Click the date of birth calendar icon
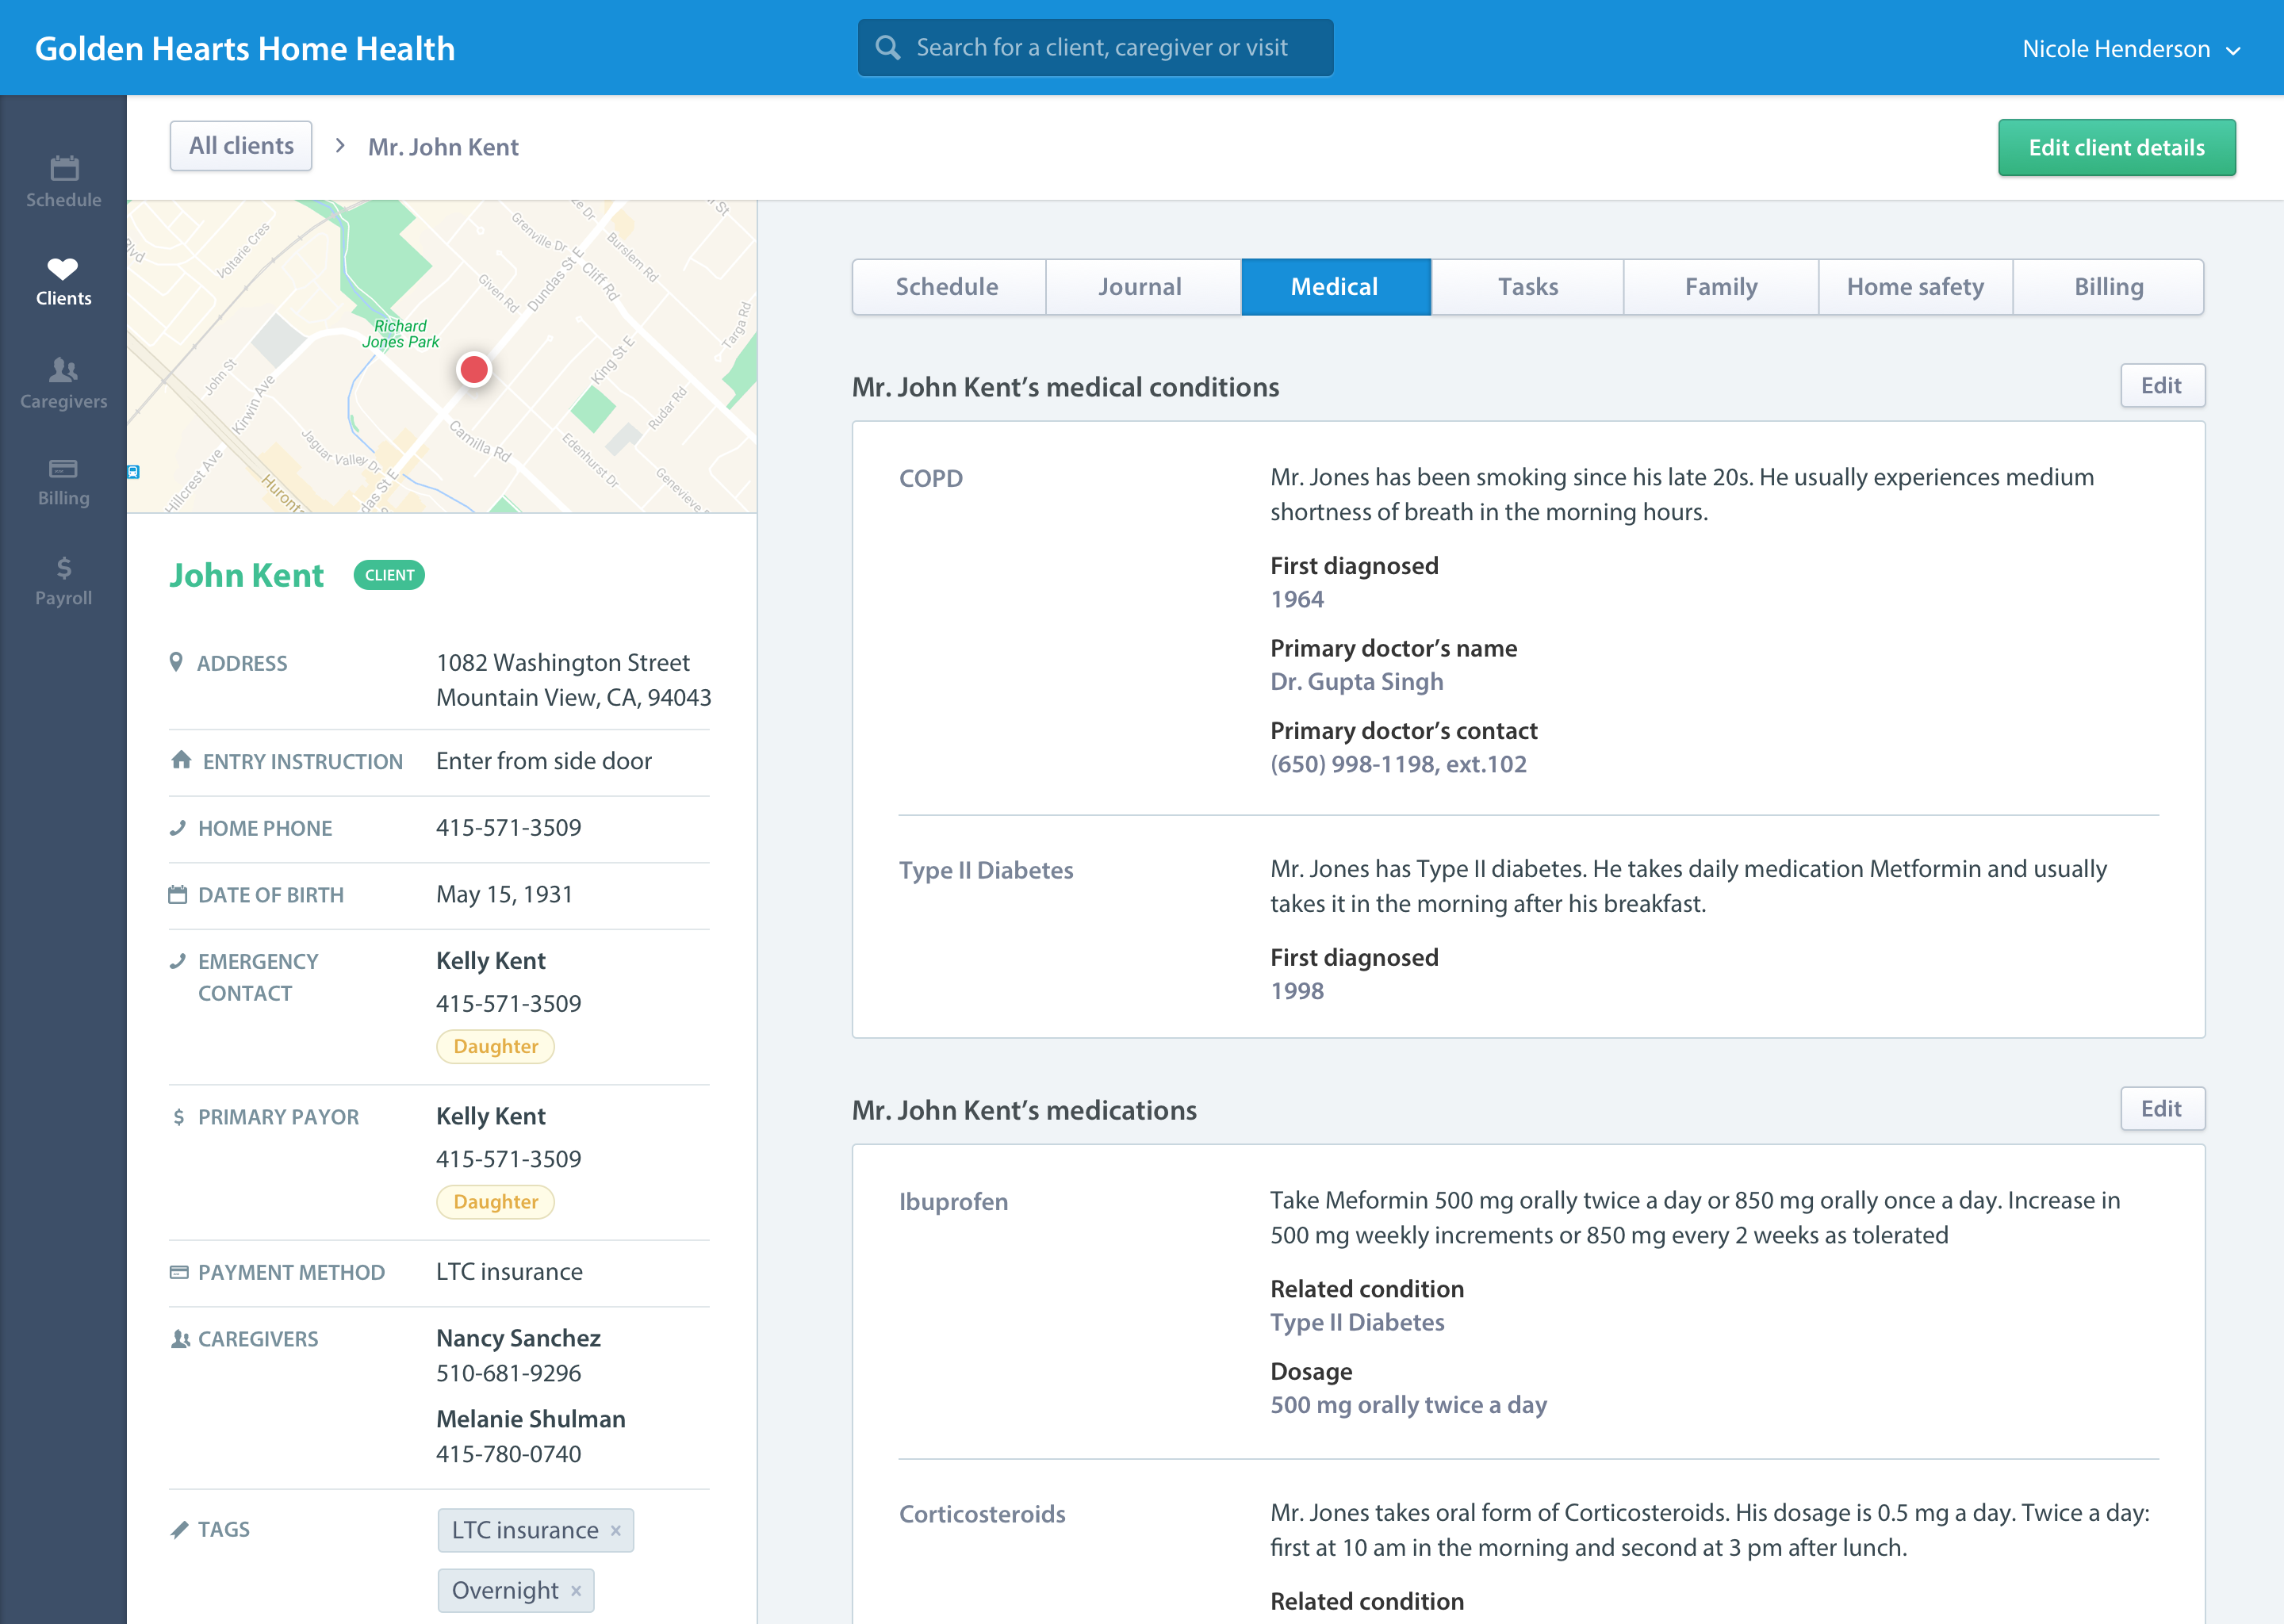The image size is (2284, 1624). tap(178, 894)
